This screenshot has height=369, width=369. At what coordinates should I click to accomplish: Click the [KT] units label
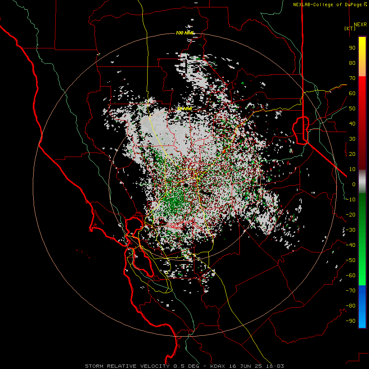(350, 28)
